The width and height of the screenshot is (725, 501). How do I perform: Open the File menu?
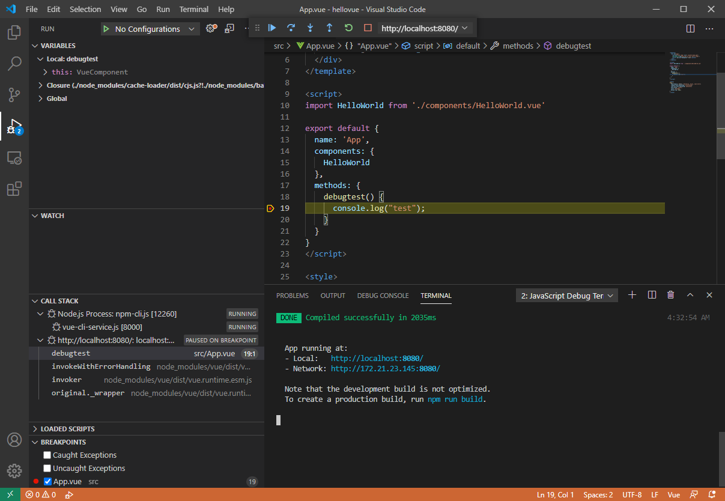[x=32, y=9]
